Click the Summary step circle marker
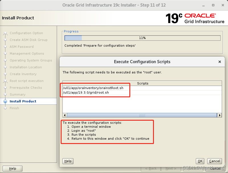228x173 pixels. [x=5, y=94]
